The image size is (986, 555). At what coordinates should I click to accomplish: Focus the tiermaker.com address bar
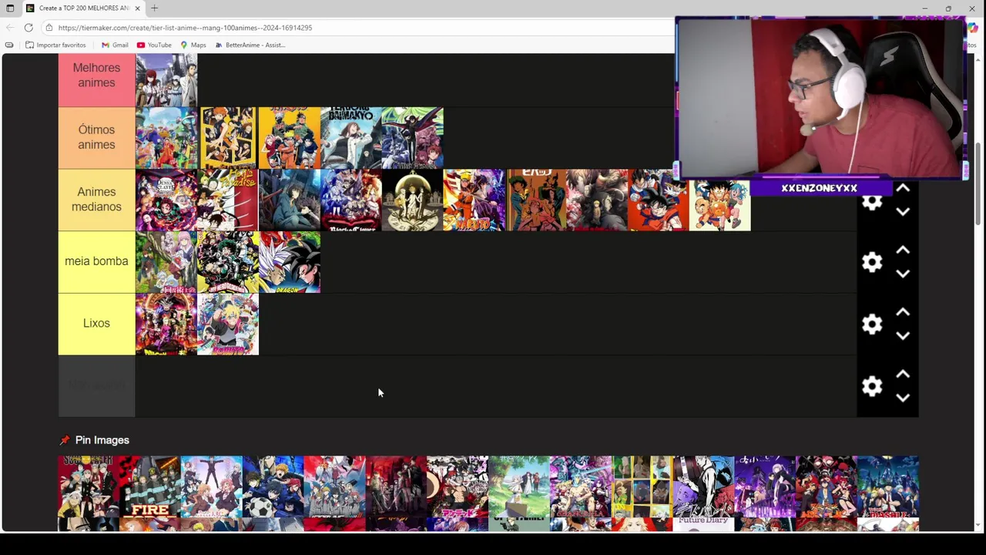click(354, 28)
